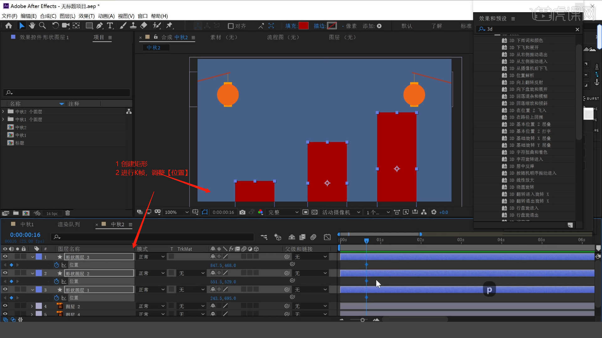Expand the 中秋2 个图层 folder
Viewport: 602px width, 338px height.
point(3,111)
